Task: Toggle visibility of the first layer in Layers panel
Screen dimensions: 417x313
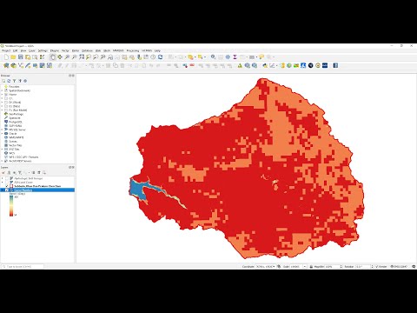Action: 7,178
